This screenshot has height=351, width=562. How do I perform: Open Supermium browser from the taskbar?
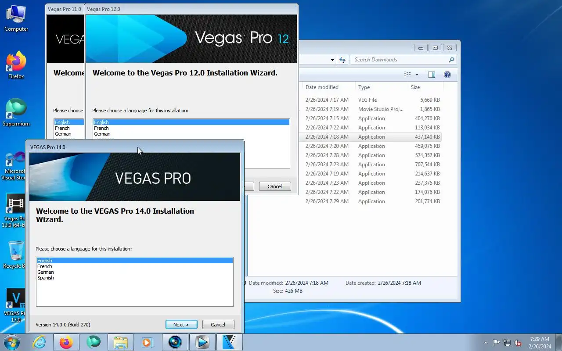point(94,342)
